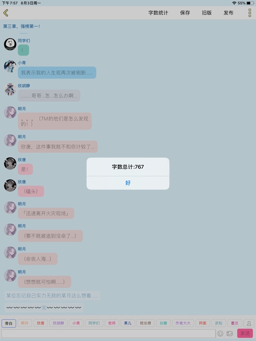
Task: Tap 同学们 meme face avatar
Action: pyautogui.click(x=10, y=44)
